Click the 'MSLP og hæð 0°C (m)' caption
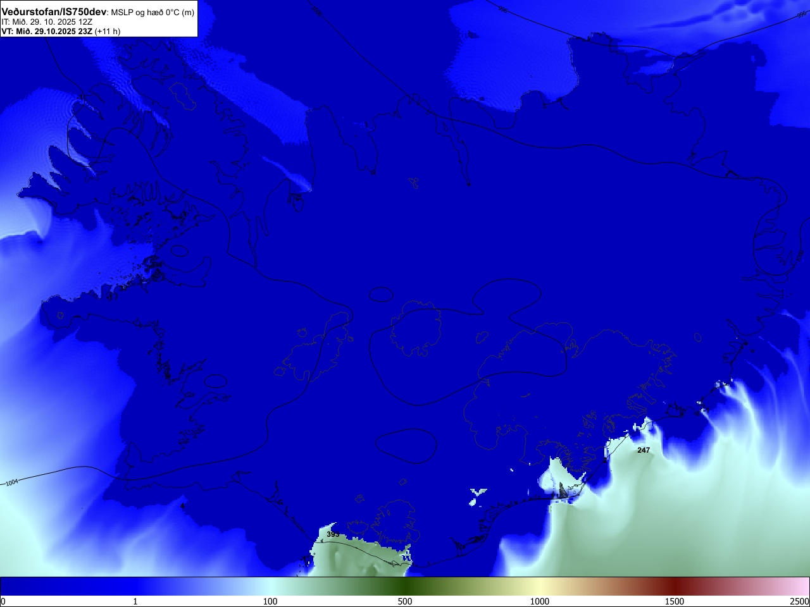The height and width of the screenshot is (607, 810). pyautogui.click(x=153, y=13)
